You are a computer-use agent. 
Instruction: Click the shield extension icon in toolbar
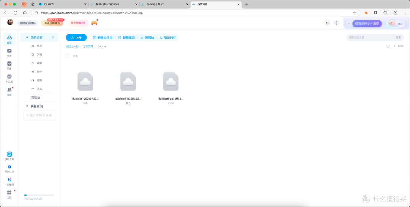point(375,13)
